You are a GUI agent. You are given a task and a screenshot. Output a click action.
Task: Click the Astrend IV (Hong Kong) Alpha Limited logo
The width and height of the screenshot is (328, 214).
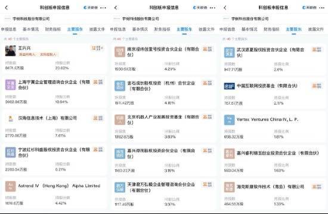point(11,186)
